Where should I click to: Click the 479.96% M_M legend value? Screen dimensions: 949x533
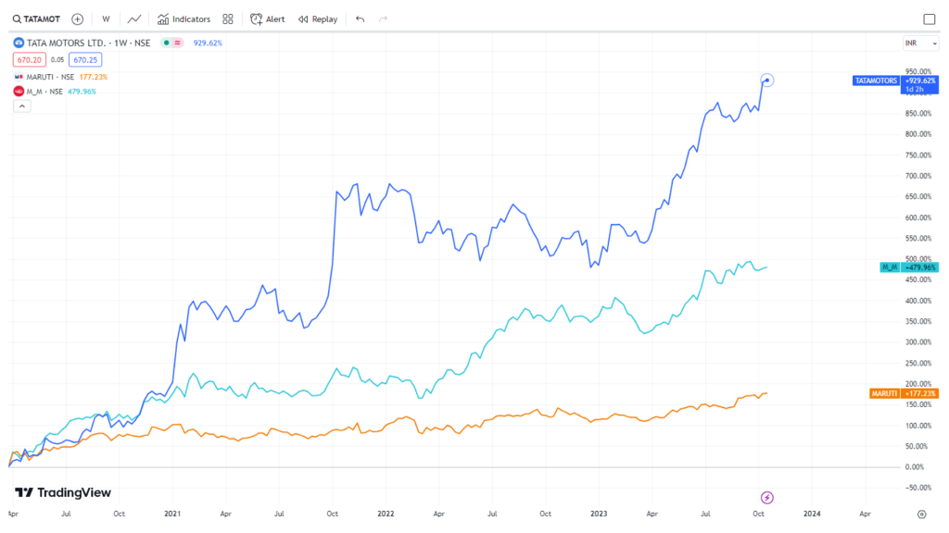pyautogui.click(x=82, y=92)
